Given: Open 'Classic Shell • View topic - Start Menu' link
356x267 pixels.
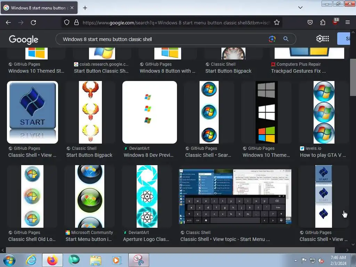Looking at the screenshot, I should [x=225, y=239].
